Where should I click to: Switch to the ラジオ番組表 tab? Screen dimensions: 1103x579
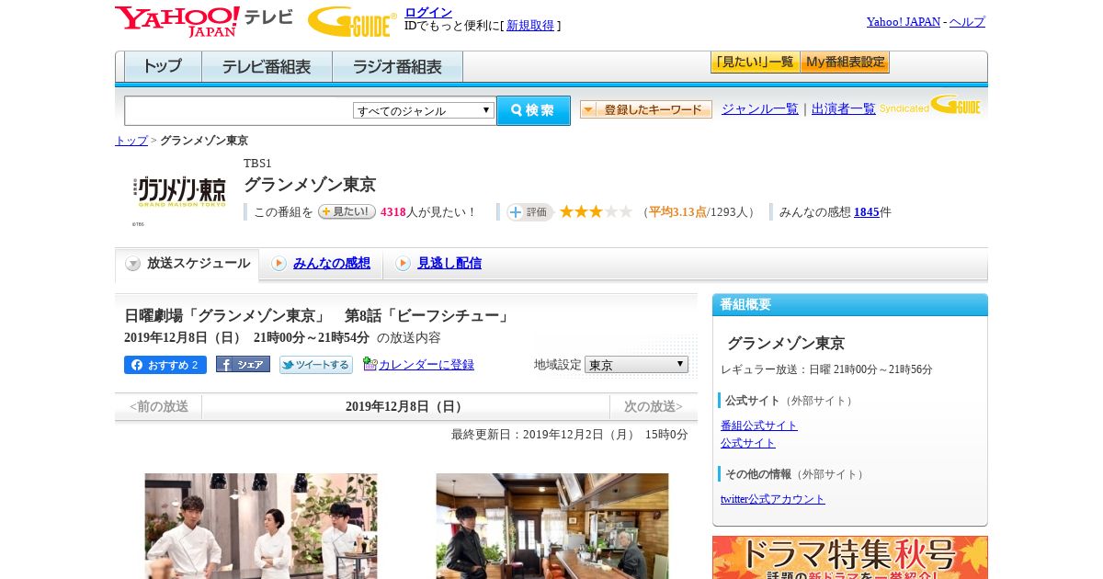point(397,67)
